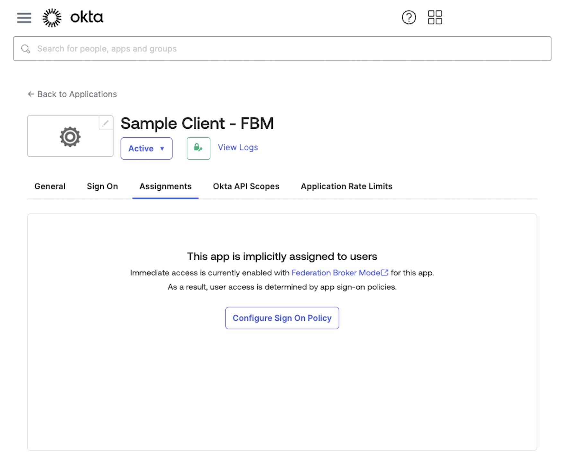Image resolution: width=565 pixels, height=470 pixels.
Task: Click the search magnifier icon
Action: pyautogui.click(x=26, y=49)
